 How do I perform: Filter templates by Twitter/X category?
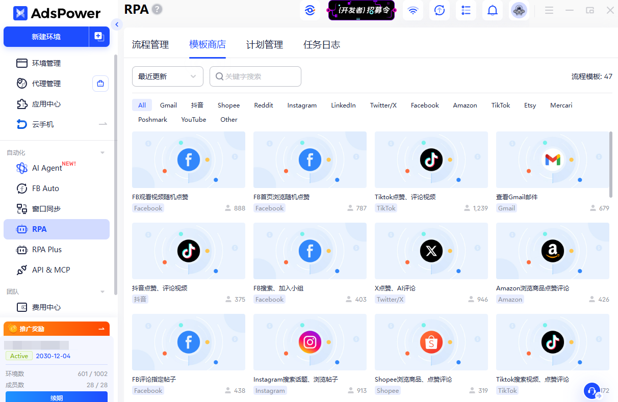[383, 105]
